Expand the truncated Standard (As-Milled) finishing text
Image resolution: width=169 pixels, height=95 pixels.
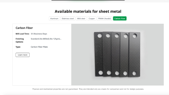coord(46,39)
